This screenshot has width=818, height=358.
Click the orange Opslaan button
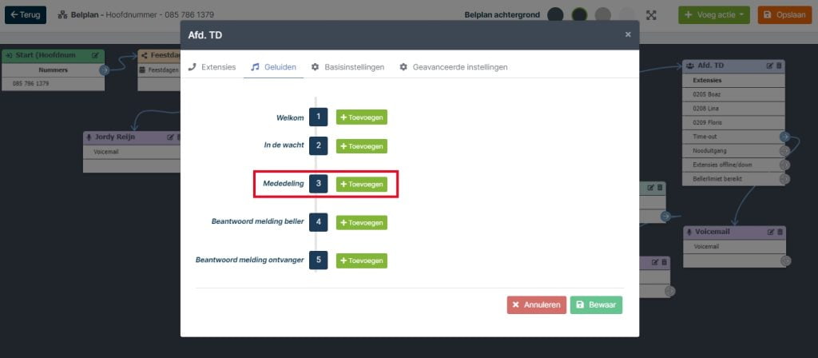click(785, 14)
